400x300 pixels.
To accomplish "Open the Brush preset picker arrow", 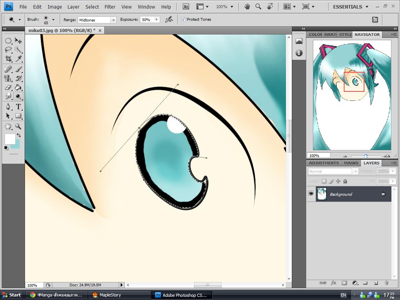I will pos(53,20).
